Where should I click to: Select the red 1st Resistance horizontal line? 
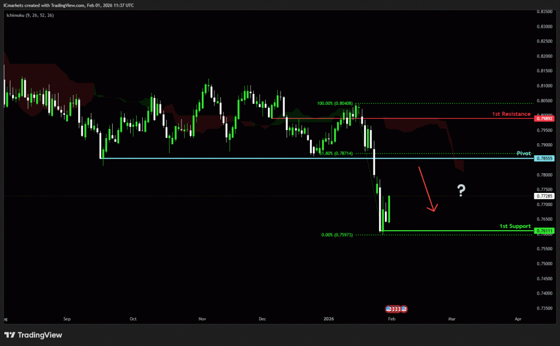tap(410, 118)
